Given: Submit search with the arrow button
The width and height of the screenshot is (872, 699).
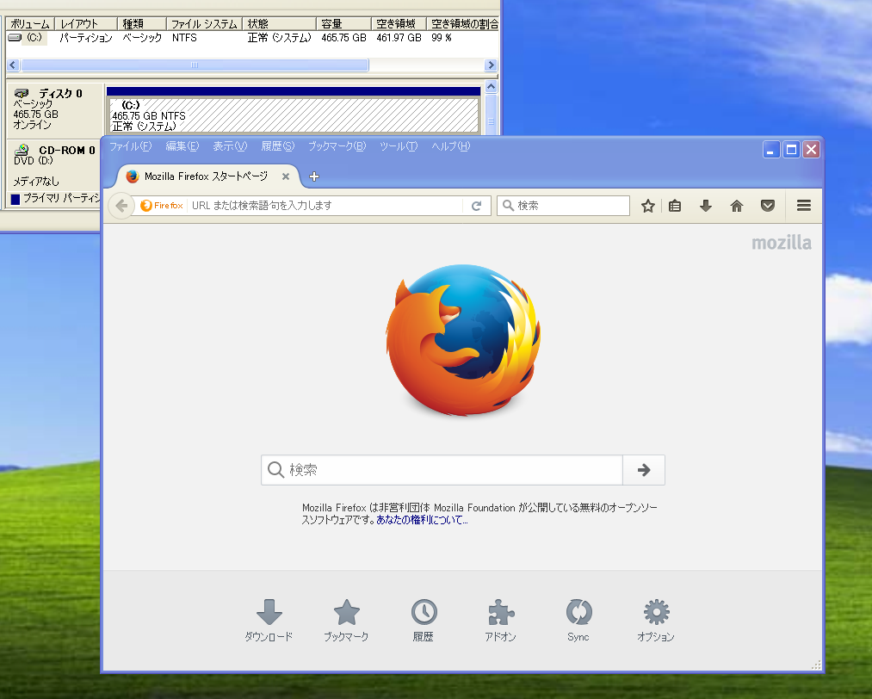Looking at the screenshot, I should pos(643,470).
